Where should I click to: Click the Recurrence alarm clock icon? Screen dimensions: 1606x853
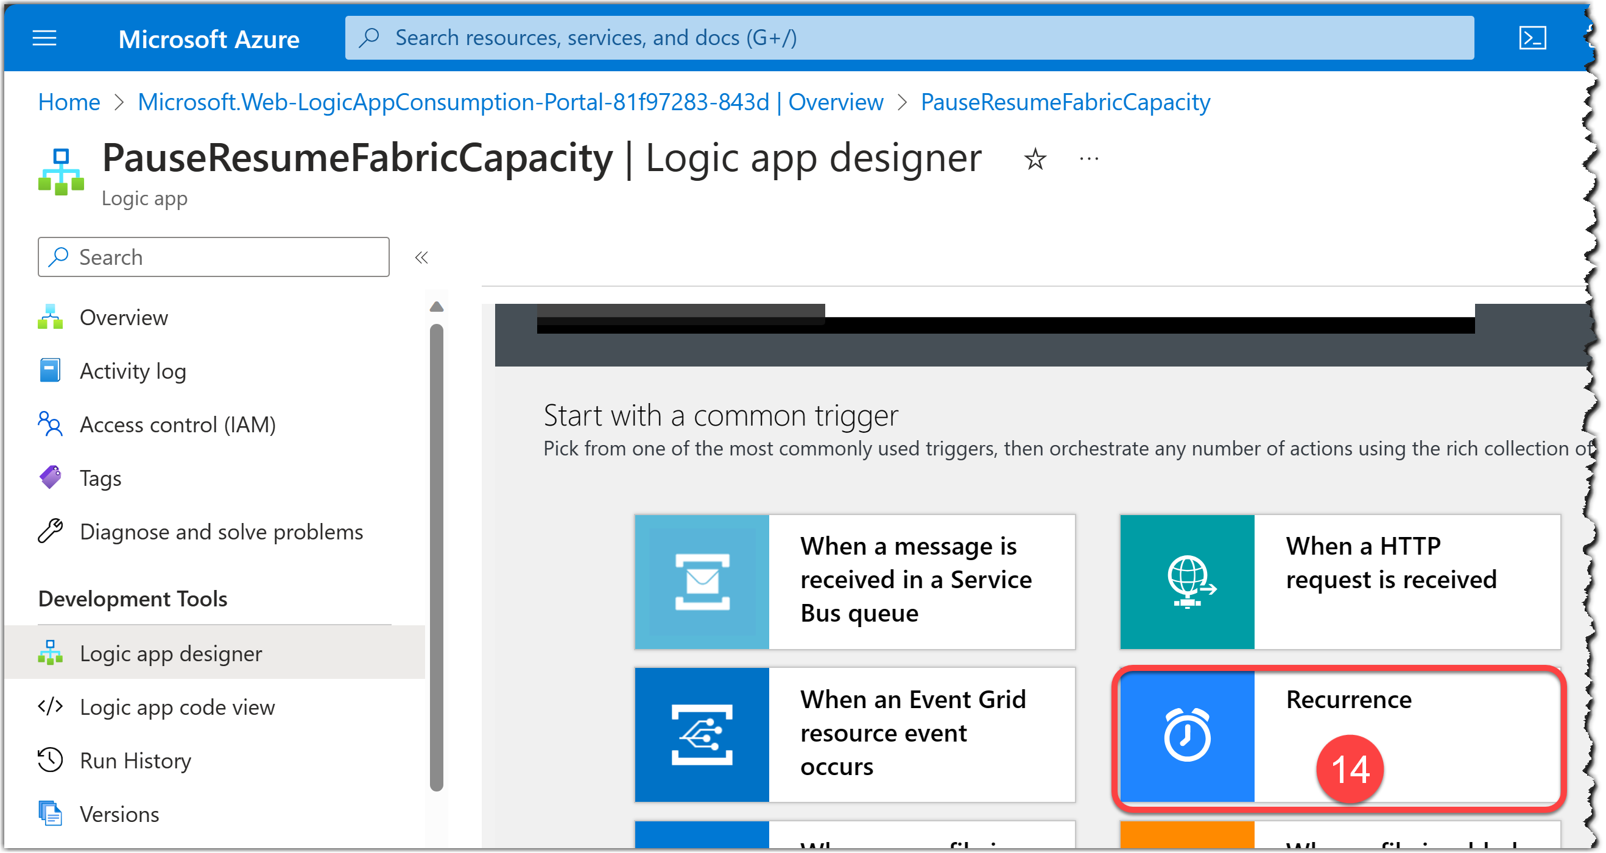[1188, 735]
